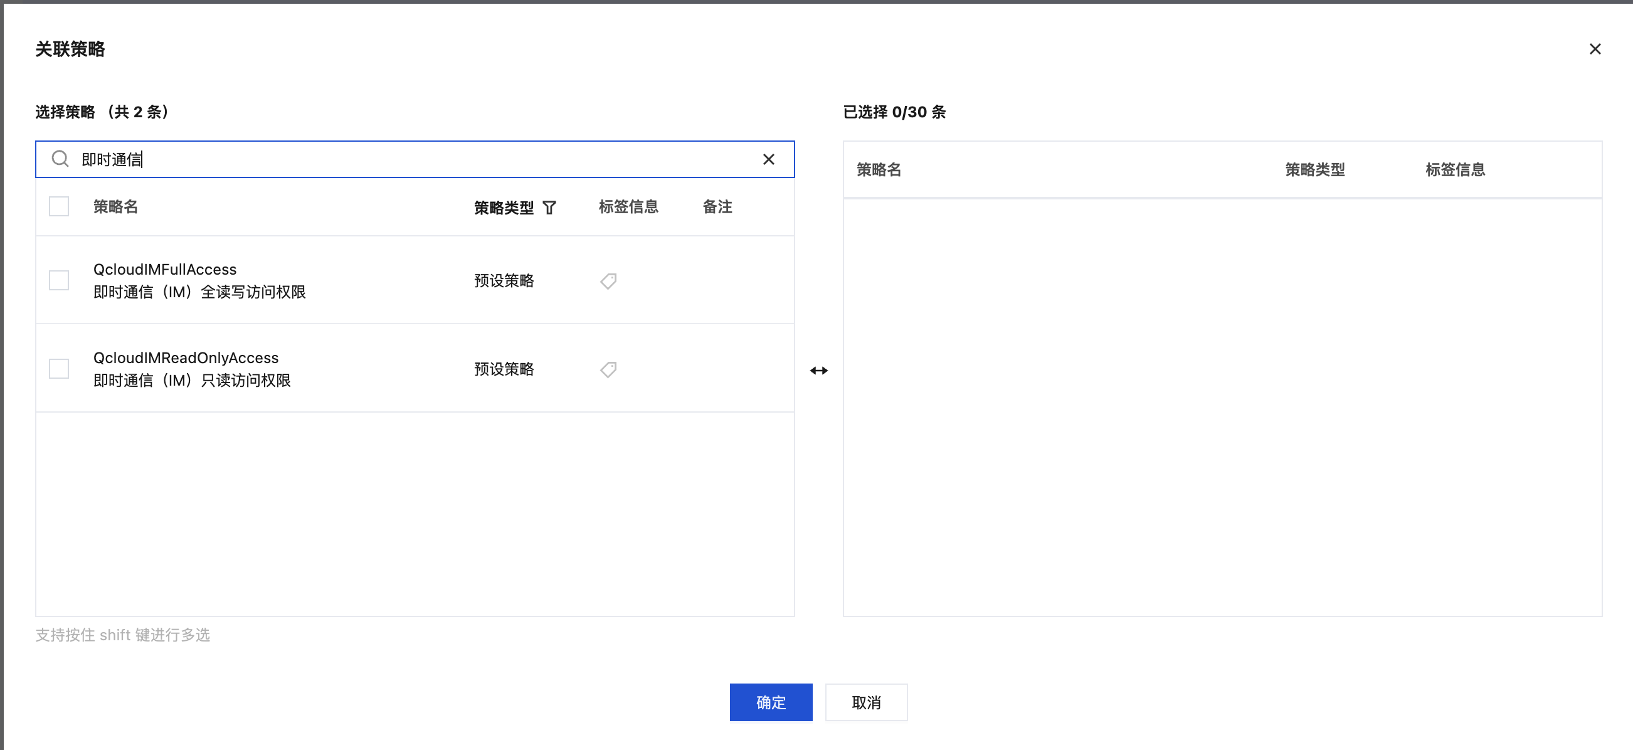Close the associate policy dialog
The width and height of the screenshot is (1633, 750).
pos(1595,49)
